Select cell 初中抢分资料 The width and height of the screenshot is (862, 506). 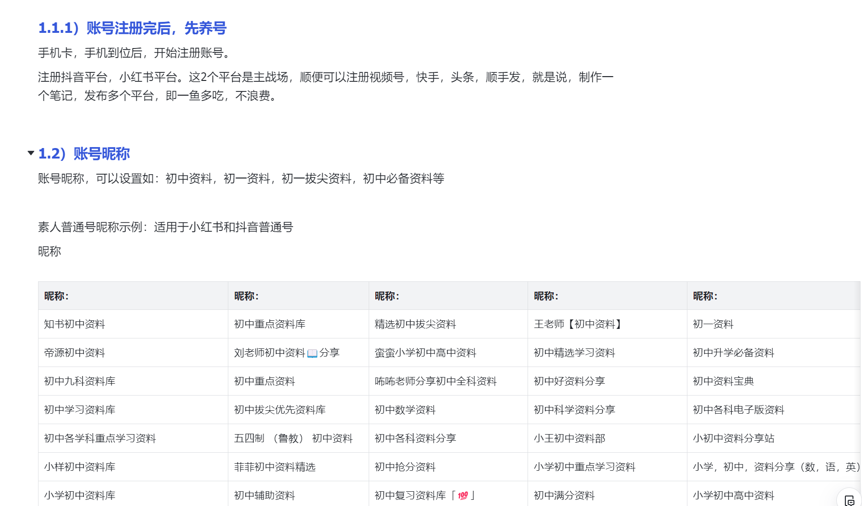[x=448, y=467]
